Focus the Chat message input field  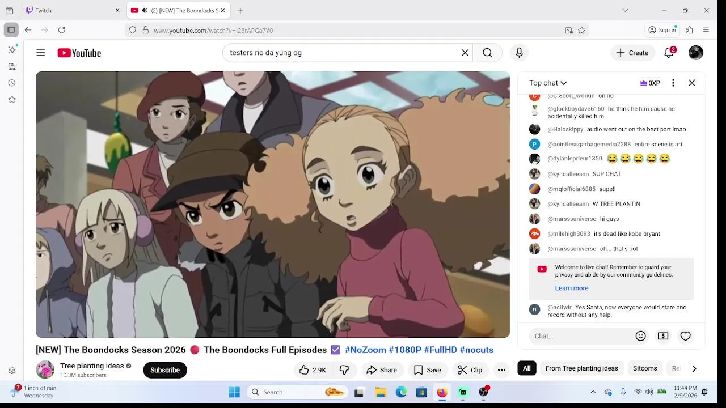[580, 336]
